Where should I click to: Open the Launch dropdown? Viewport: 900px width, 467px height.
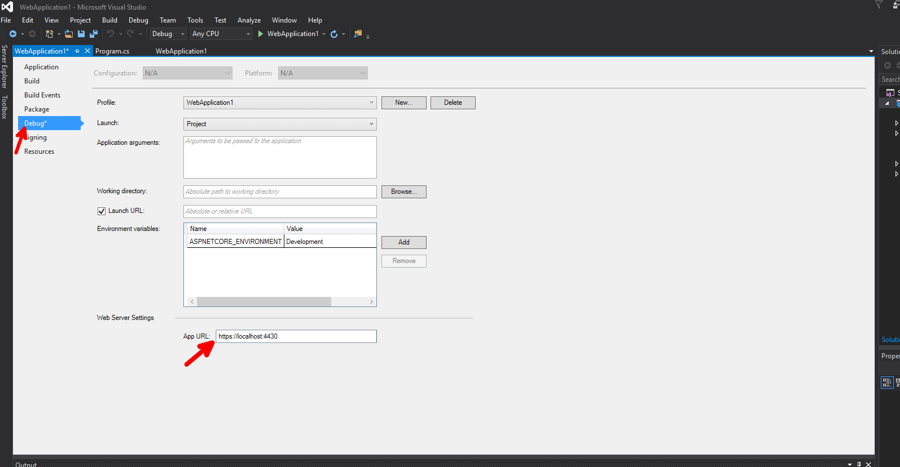pos(280,124)
